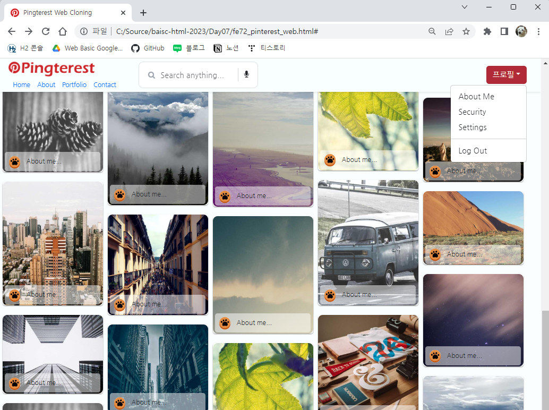Viewport: 549px width, 410px height.
Task: Open the H2 콘솔 bookmark
Action: click(x=25, y=48)
